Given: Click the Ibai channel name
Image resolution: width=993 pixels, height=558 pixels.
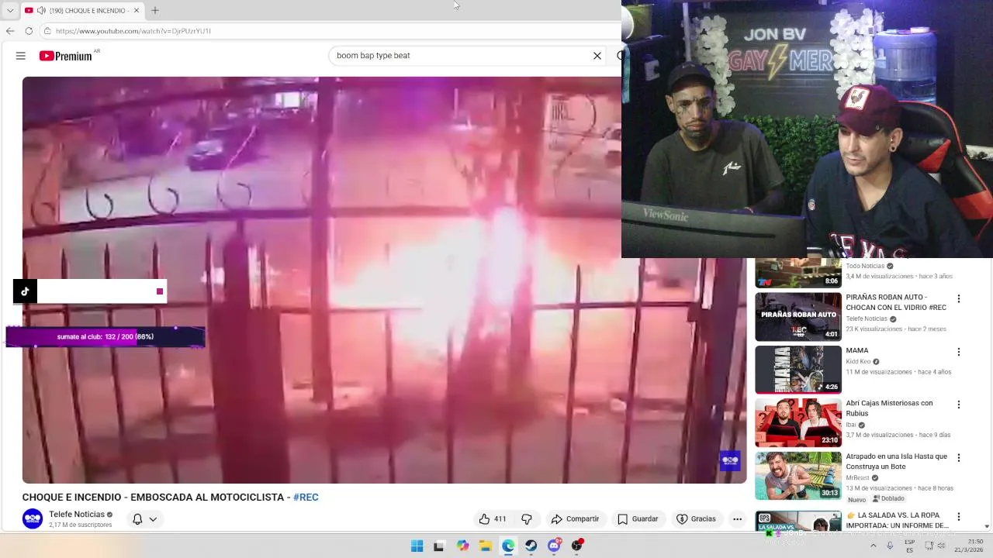Looking at the screenshot, I should pos(851,425).
